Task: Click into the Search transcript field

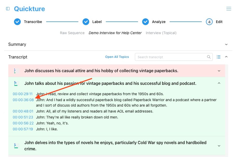Action: (x=172, y=57)
